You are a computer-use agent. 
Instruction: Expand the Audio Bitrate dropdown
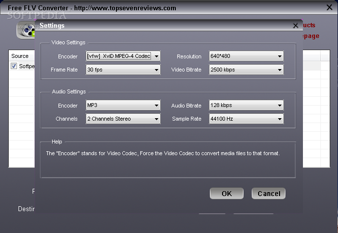[x=246, y=105]
